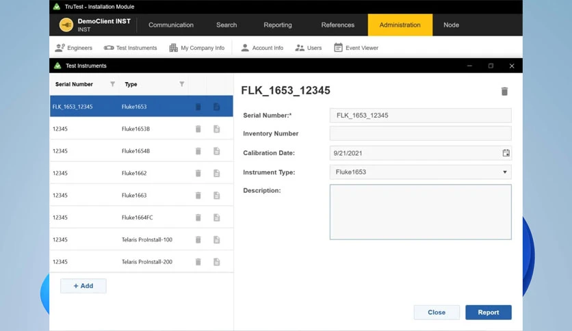Image resolution: width=572 pixels, height=331 pixels.
Task: Open the Calibration Date calendar picker
Action: (506, 153)
